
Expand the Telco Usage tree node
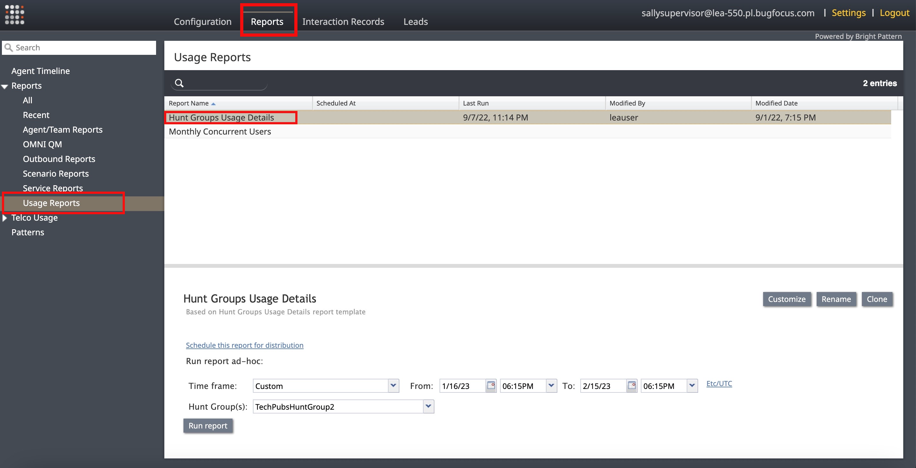point(5,218)
